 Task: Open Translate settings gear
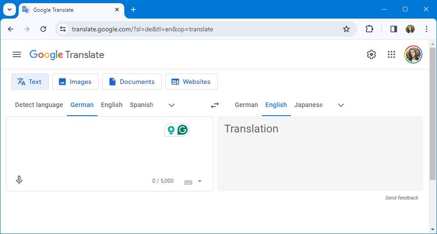(x=371, y=54)
